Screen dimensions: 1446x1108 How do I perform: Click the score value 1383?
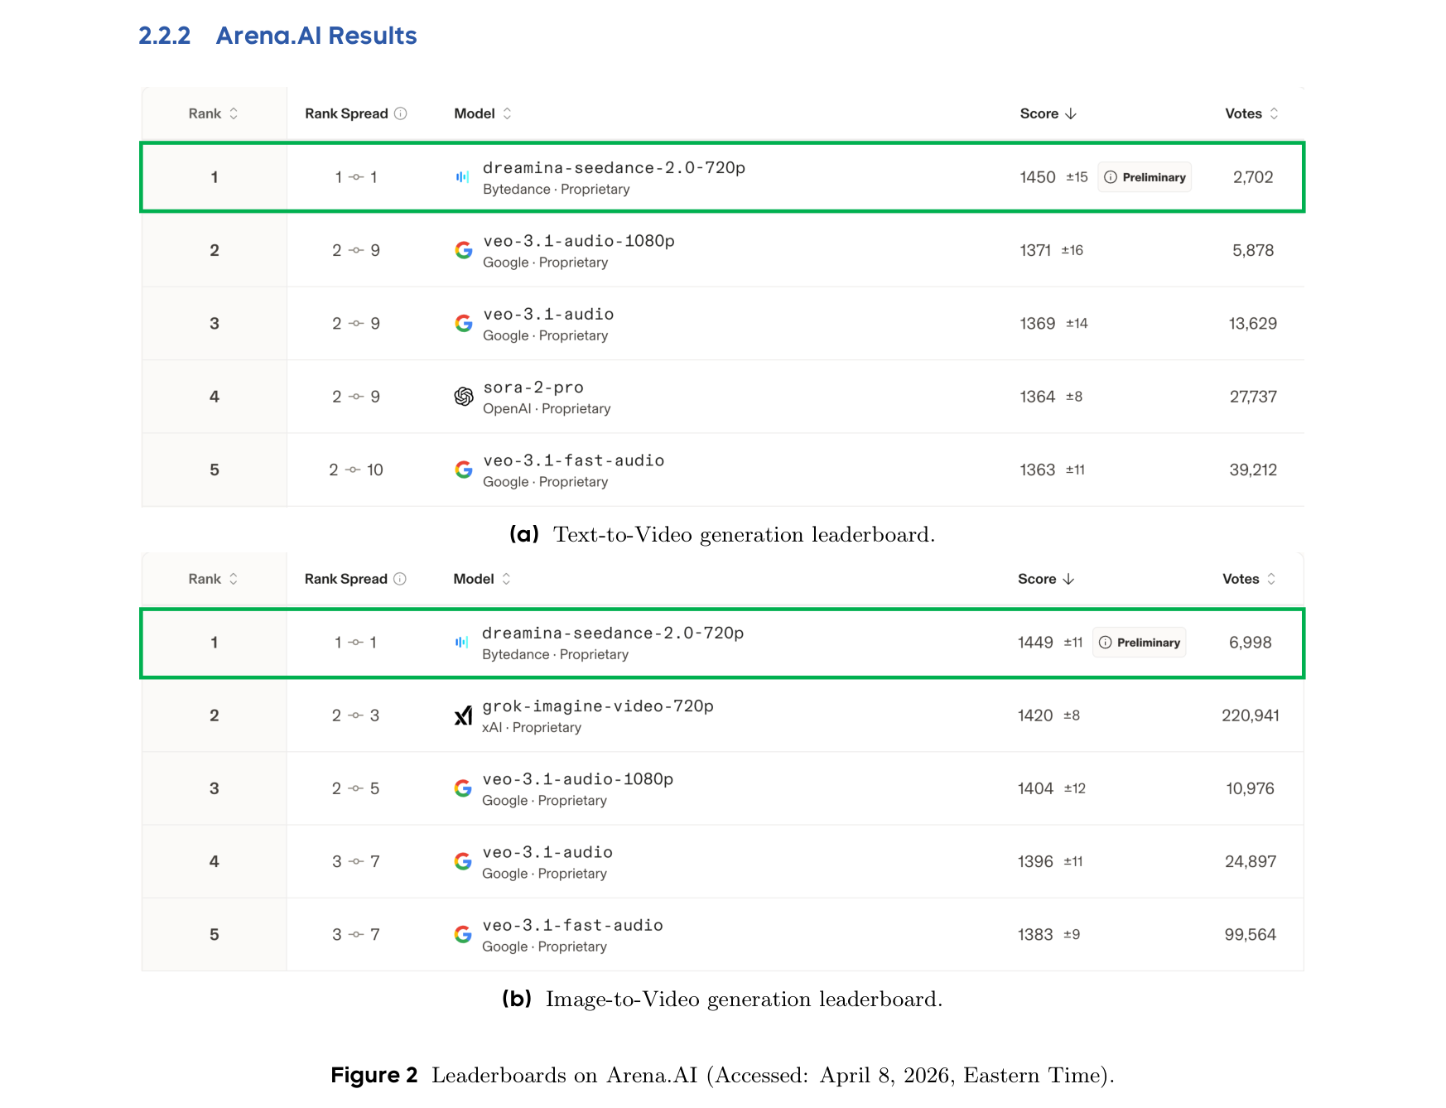tap(1035, 934)
